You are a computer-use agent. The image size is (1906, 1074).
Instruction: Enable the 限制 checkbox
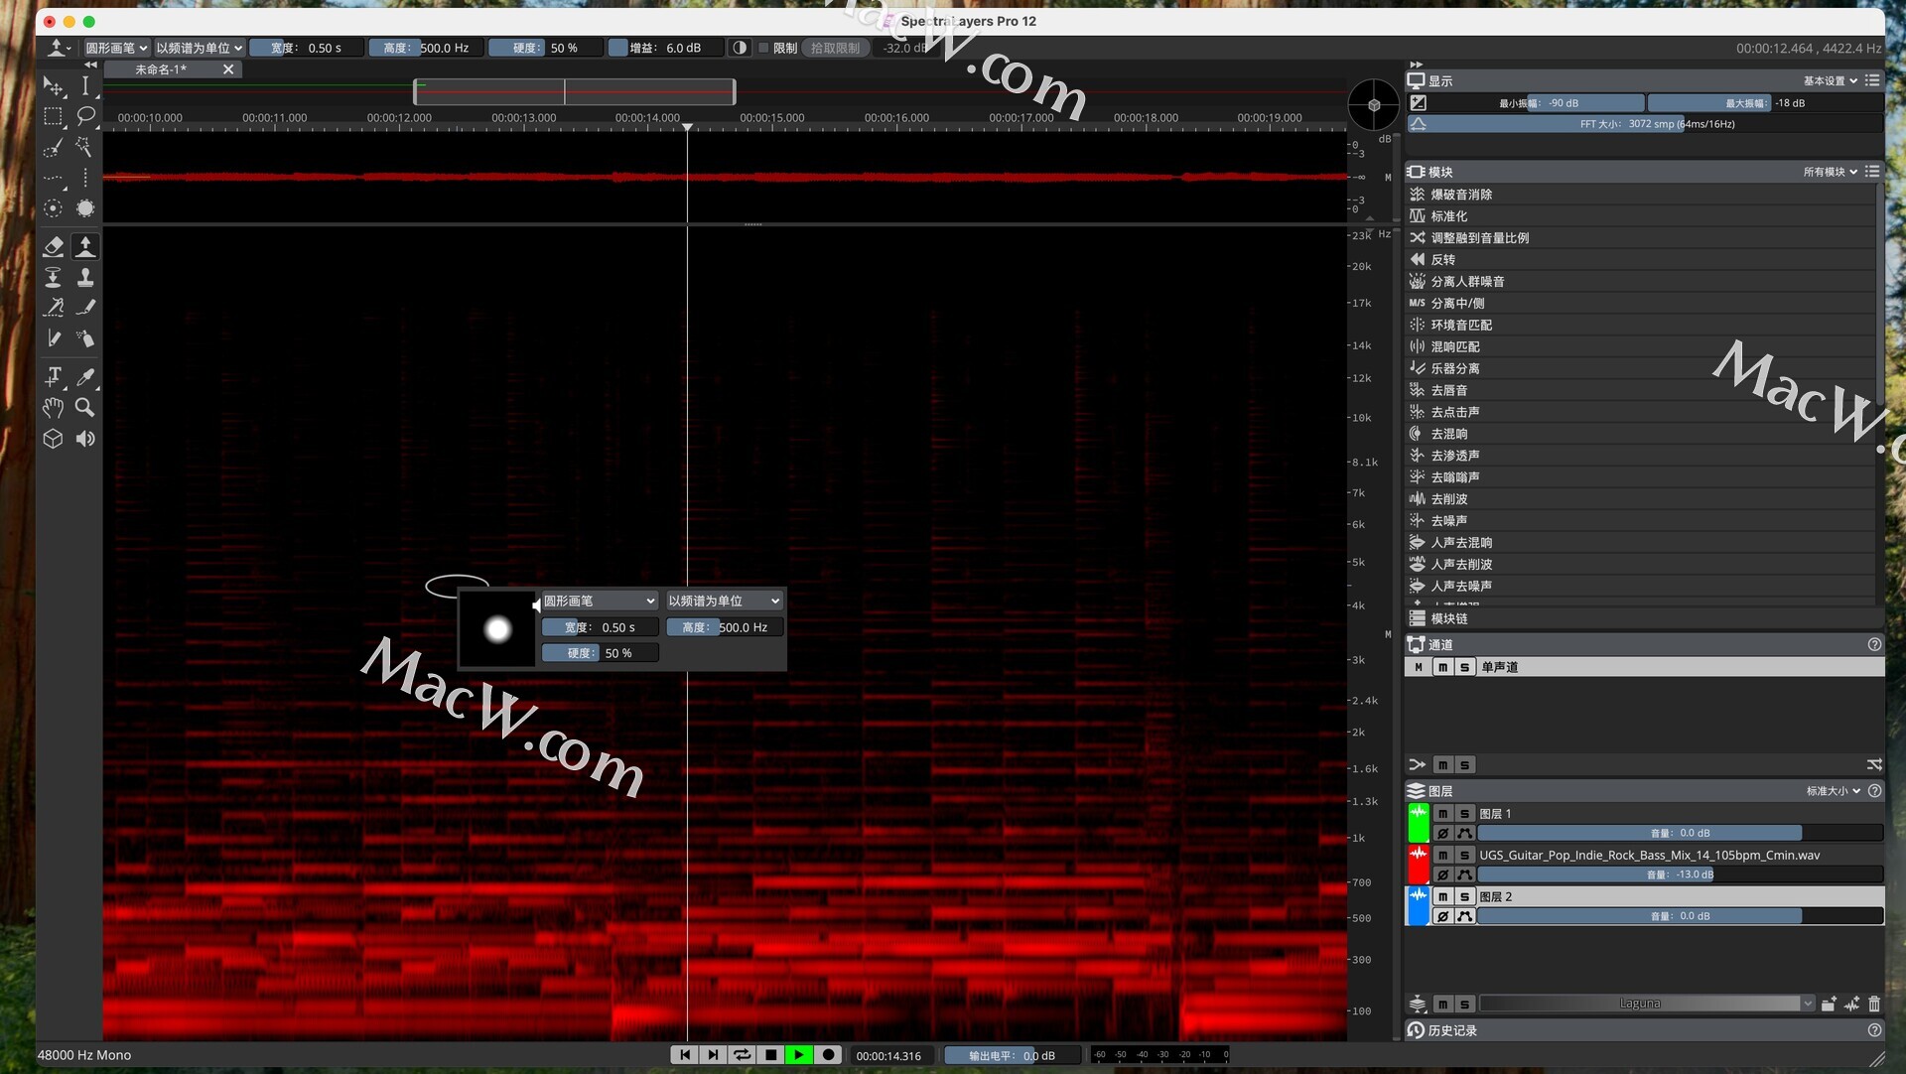[x=763, y=48]
